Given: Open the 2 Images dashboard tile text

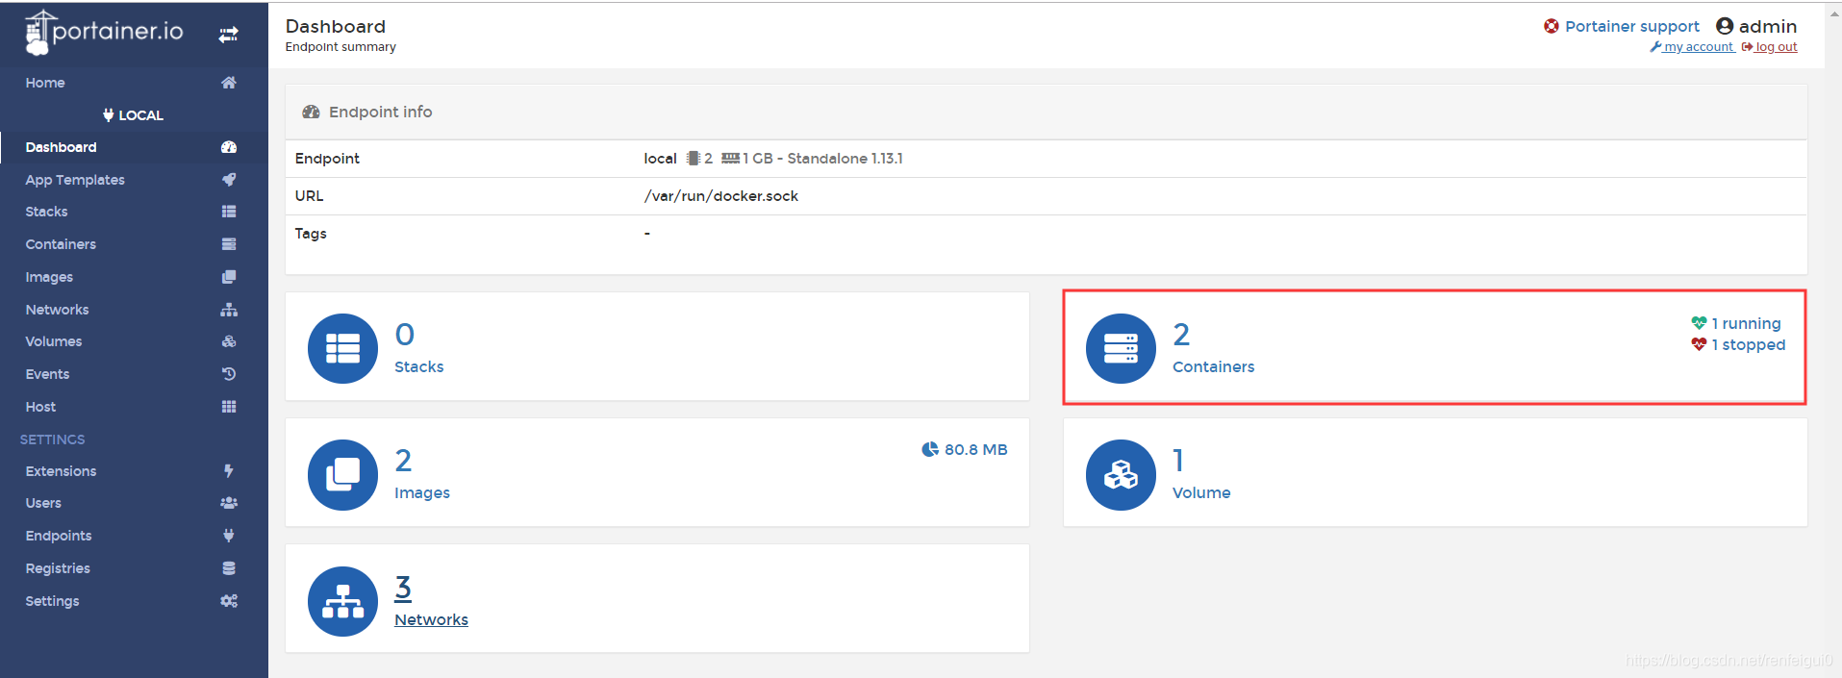Looking at the screenshot, I should click(x=422, y=475).
